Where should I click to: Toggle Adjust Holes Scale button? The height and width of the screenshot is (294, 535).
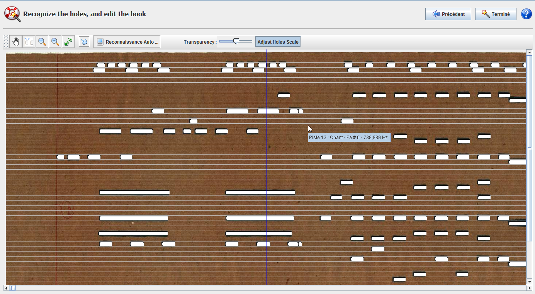pos(278,42)
